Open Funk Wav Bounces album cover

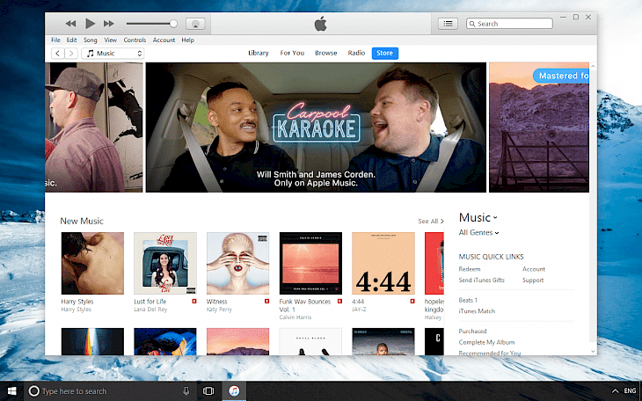point(310,263)
